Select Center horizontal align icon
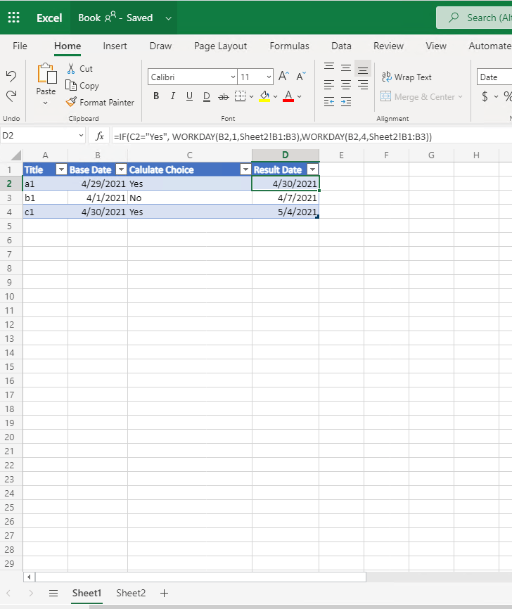512x609 pixels. point(346,84)
